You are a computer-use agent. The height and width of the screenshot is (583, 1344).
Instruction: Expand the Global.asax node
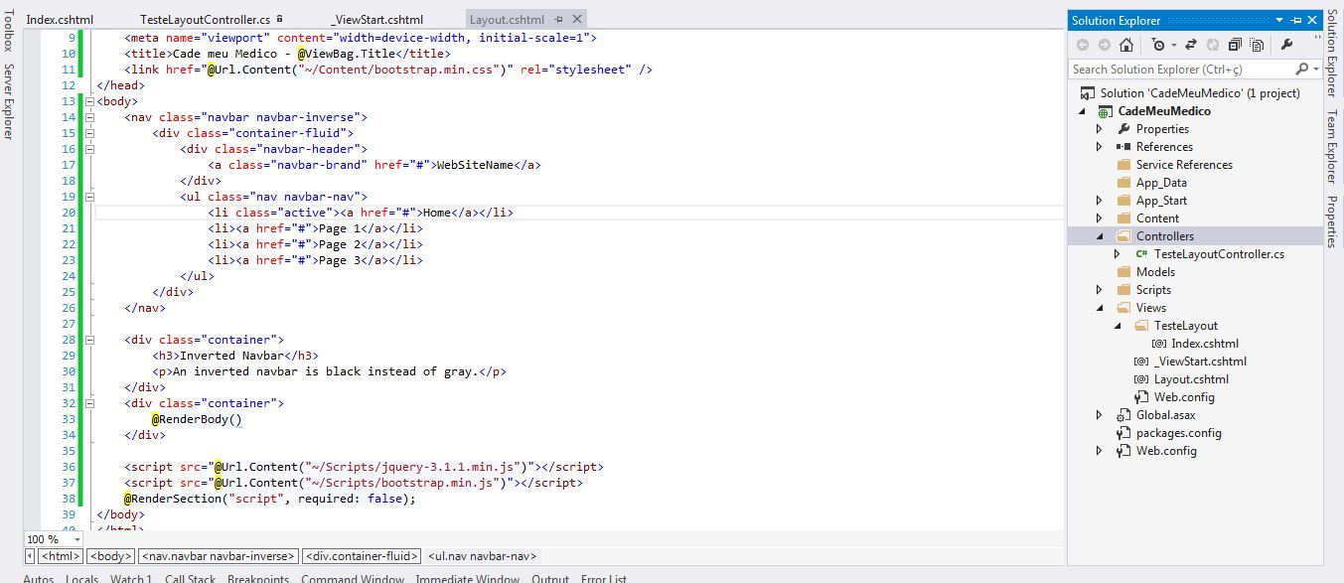1100,415
